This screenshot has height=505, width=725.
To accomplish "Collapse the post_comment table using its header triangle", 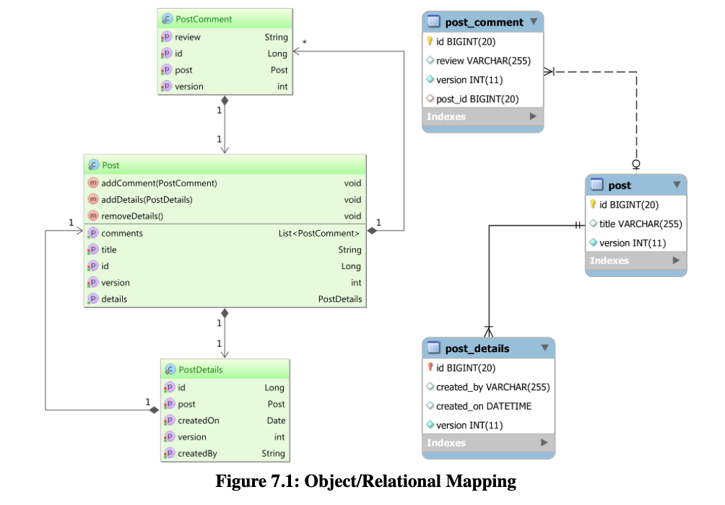I will click(x=534, y=21).
